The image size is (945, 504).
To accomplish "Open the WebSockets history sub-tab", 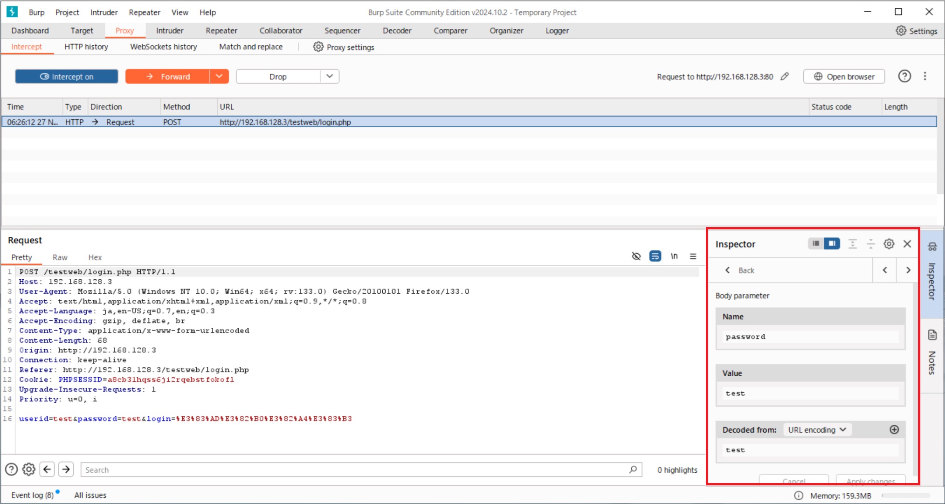I will [x=164, y=47].
